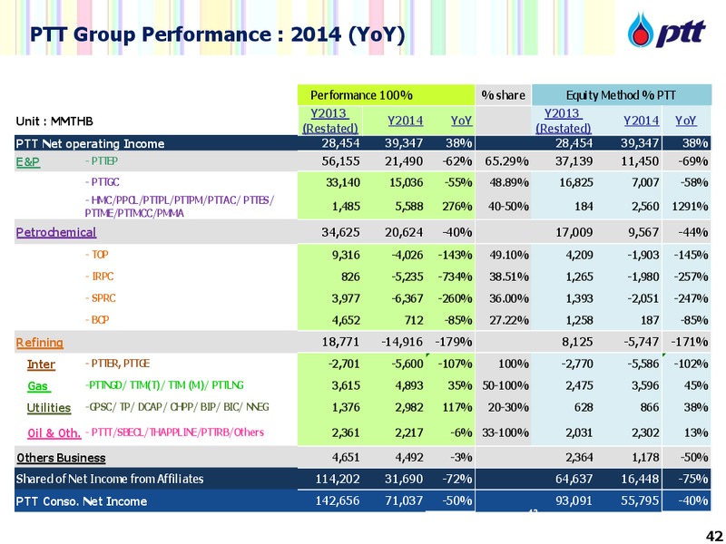726x544 pixels.
Task: Click the 37,139 equity value
Action: point(574,161)
